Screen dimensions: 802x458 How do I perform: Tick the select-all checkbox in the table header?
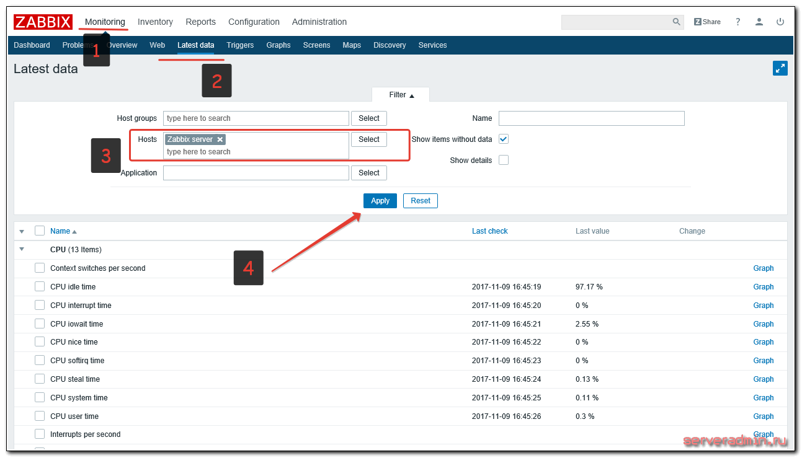[x=40, y=231]
